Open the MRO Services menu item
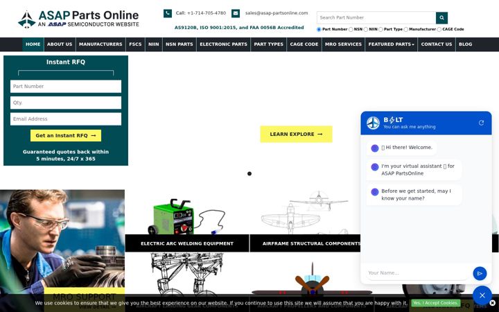The image size is (499, 312). click(343, 44)
